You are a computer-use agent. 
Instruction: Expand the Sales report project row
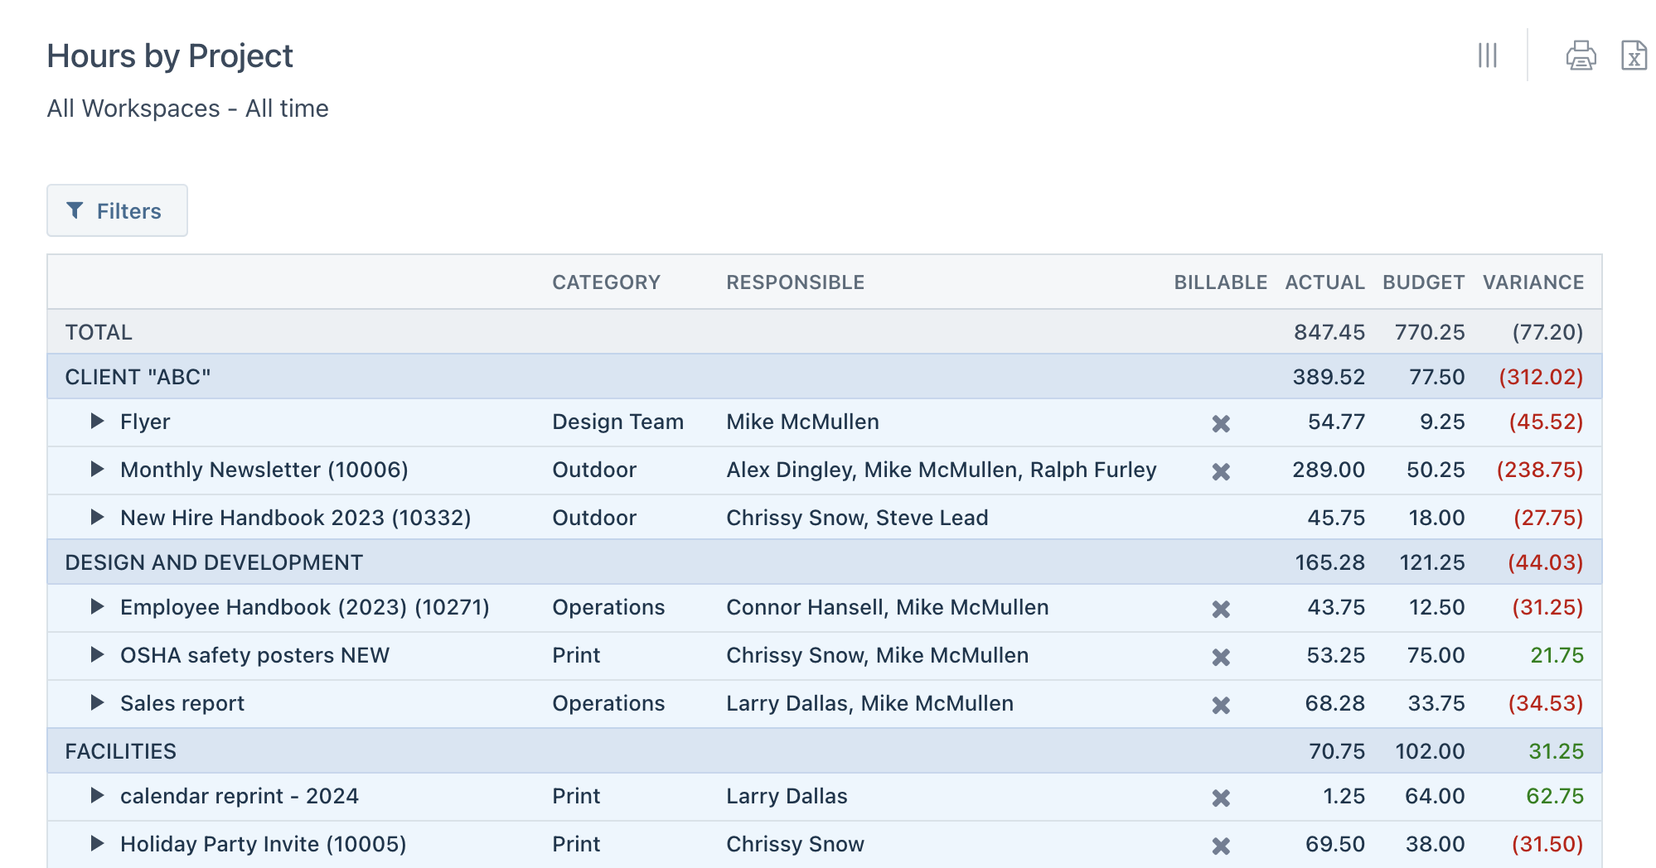95,704
